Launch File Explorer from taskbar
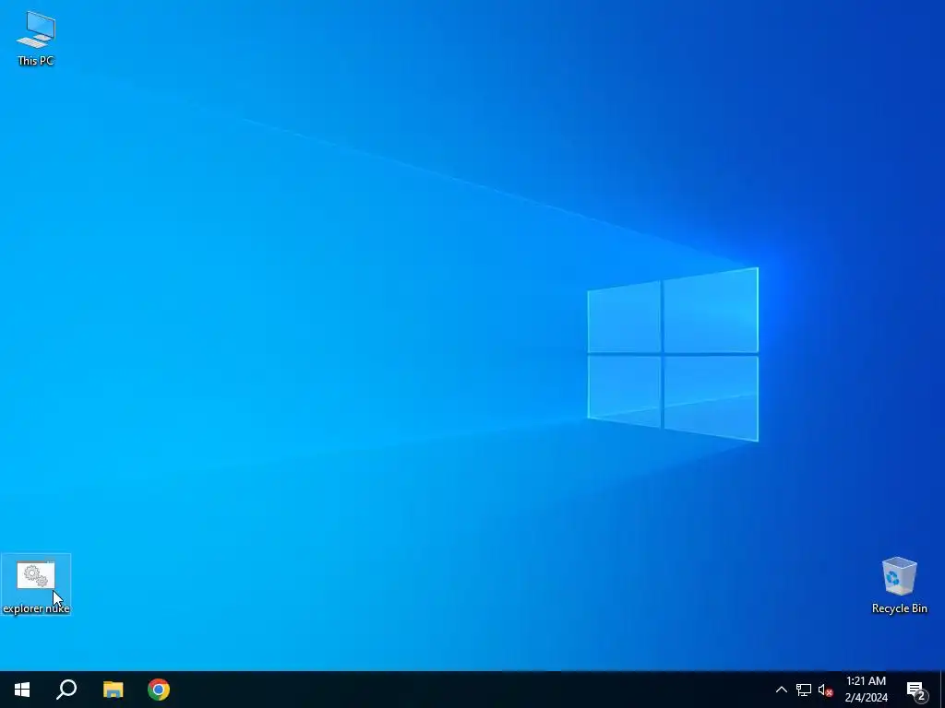The height and width of the screenshot is (708, 945). (x=113, y=690)
